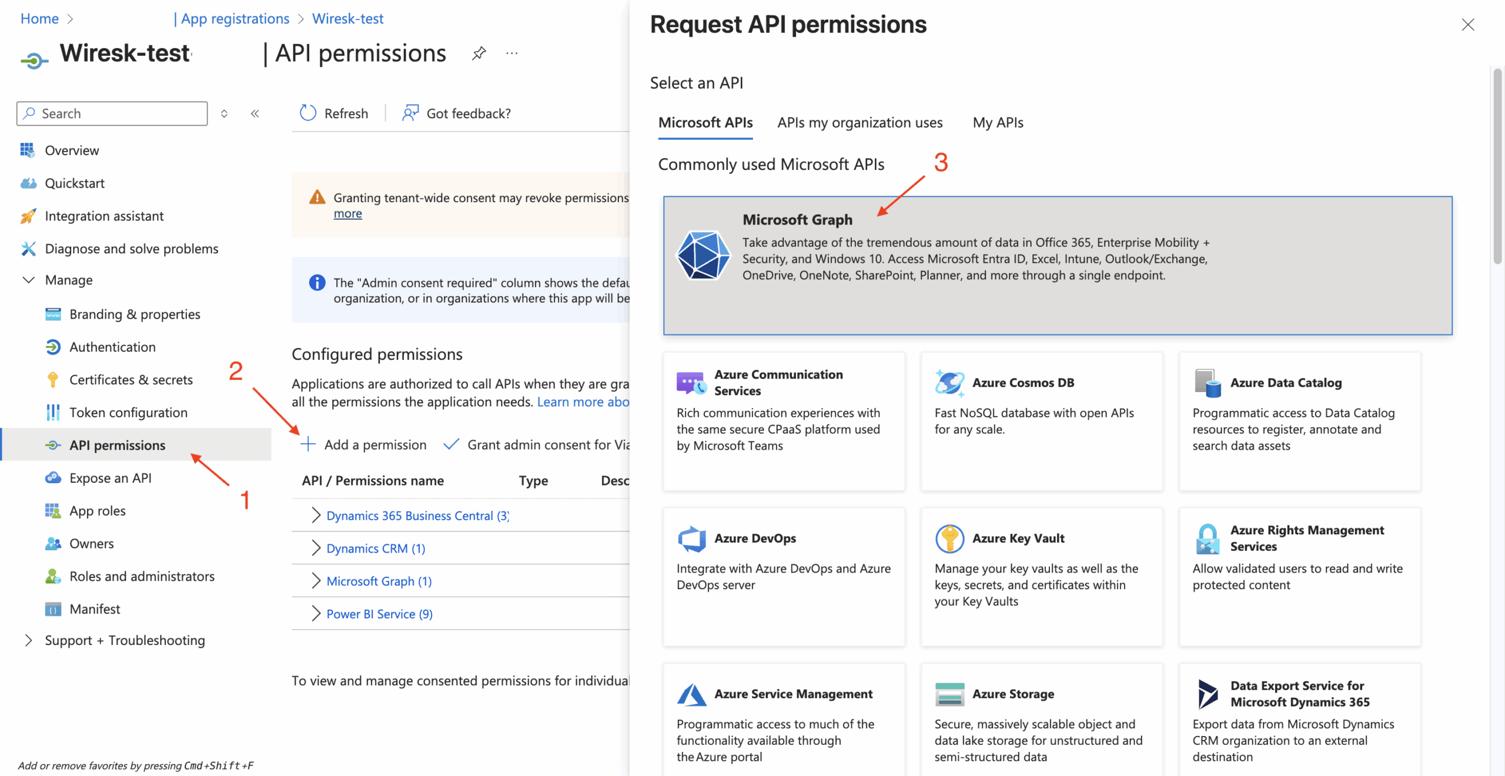This screenshot has height=776, width=1505.
Task: Click Grant admin consent button
Action: (x=536, y=444)
